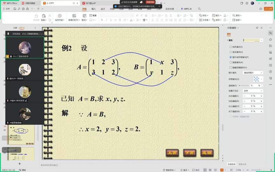Open the help icon in right sidebar
275x172 pixels.
271,73
